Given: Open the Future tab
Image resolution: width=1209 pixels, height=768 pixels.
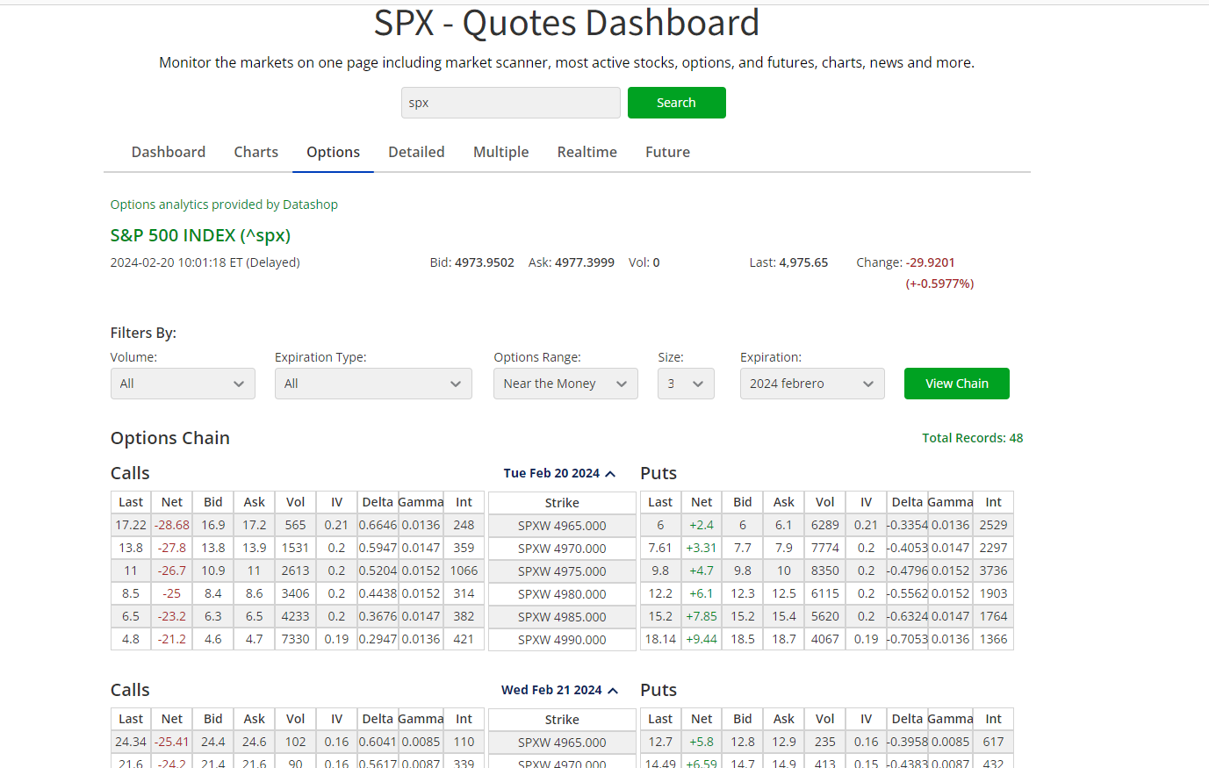Looking at the screenshot, I should pyautogui.click(x=667, y=152).
